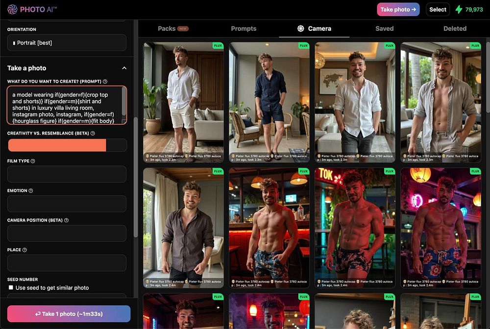Open shirtless bar photo with hanging lamps
This screenshot has height=329, width=490.
click(269, 228)
